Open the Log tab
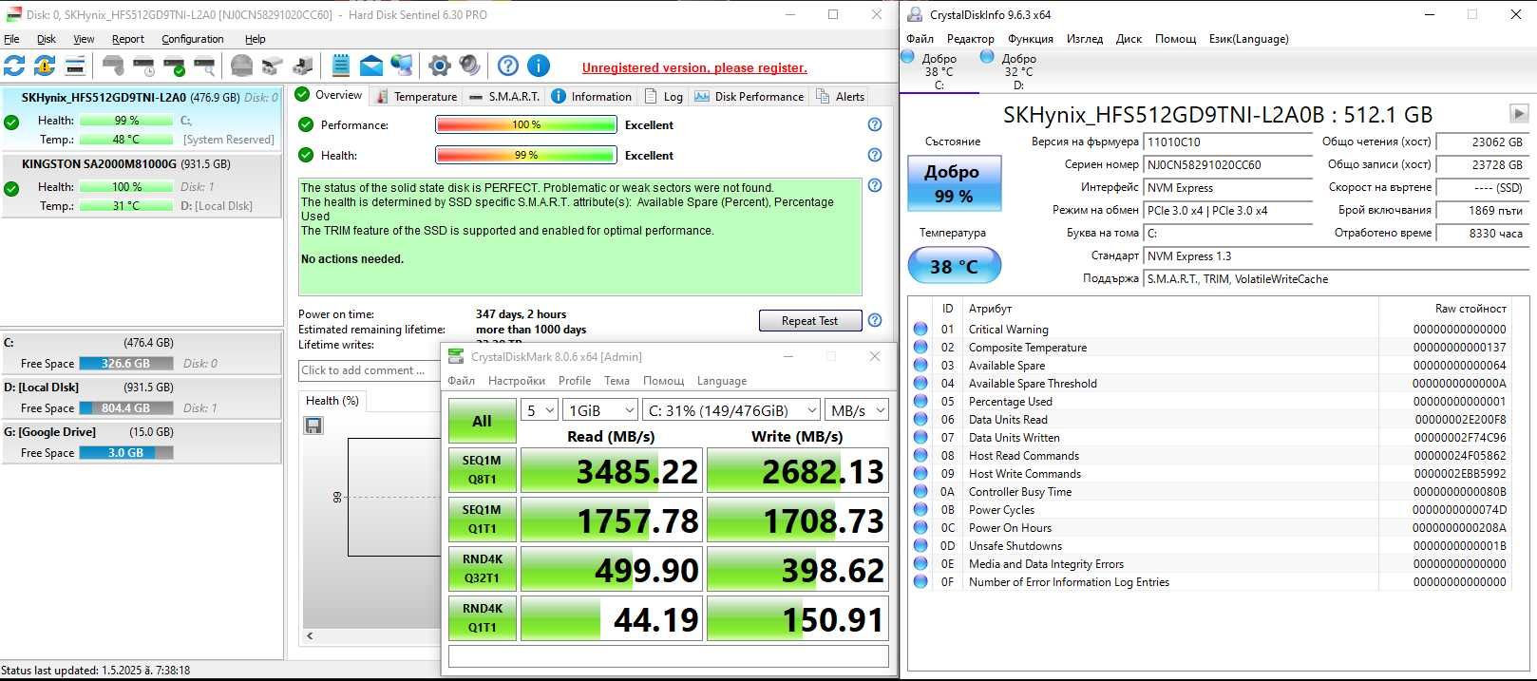 click(664, 96)
